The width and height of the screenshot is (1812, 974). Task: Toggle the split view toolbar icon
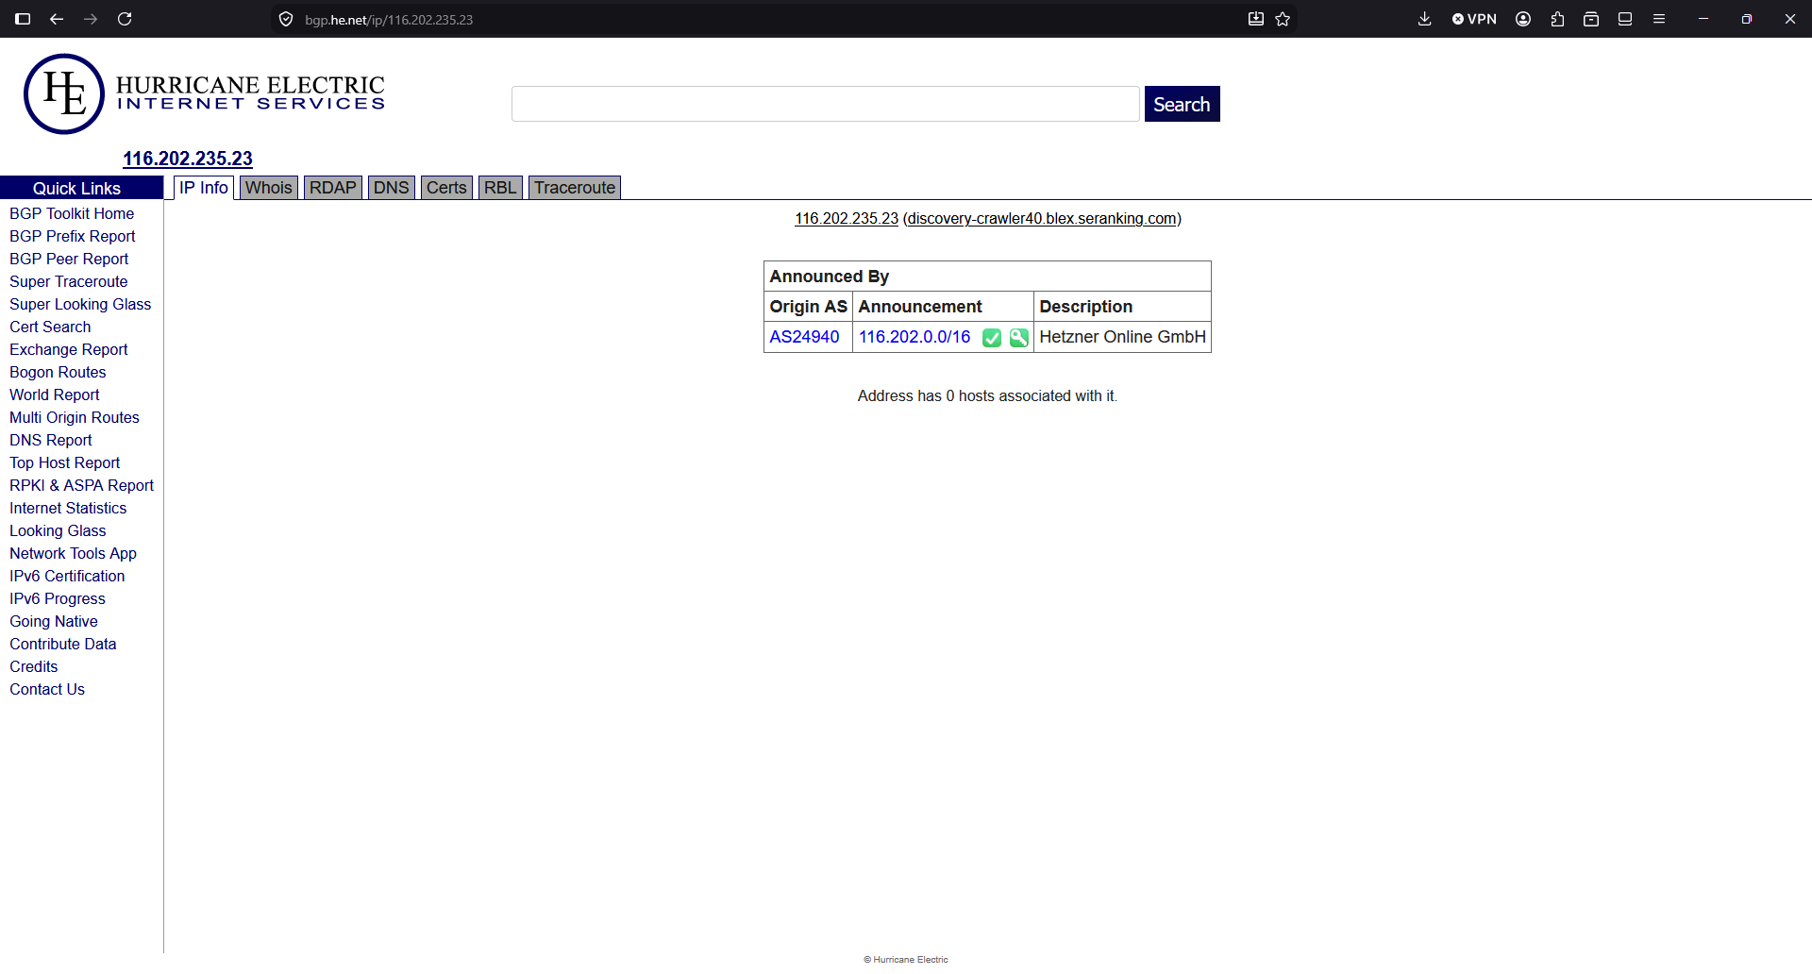tap(1625, 19)
